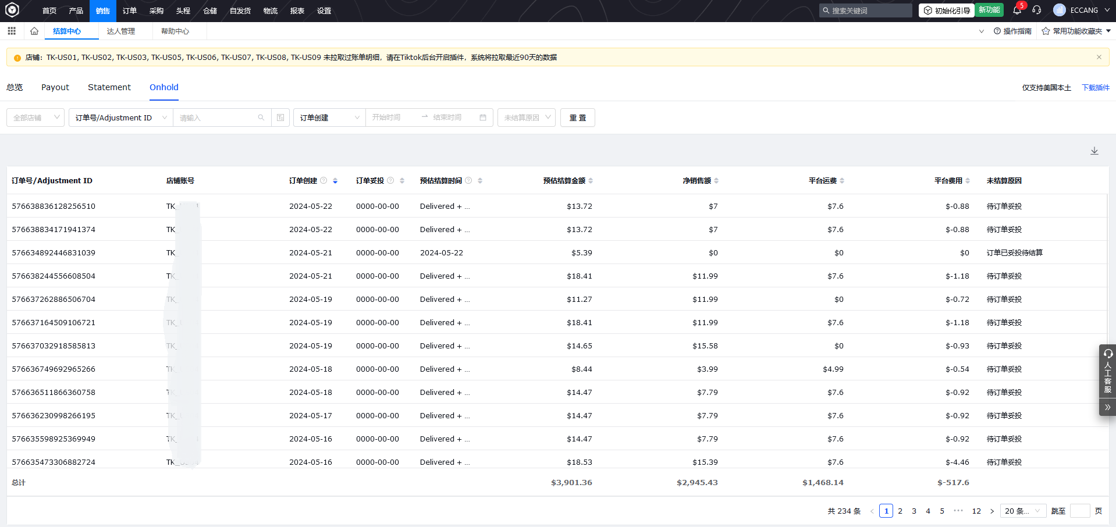Switch to the Payout tab
This screenshot has width=1116, height=527.
tap(55, 87)
